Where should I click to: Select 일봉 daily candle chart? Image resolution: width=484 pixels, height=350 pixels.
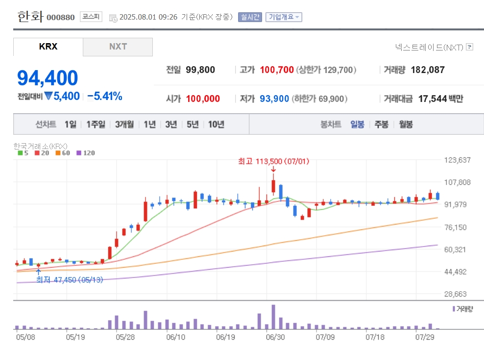click(x=358, y=124)
